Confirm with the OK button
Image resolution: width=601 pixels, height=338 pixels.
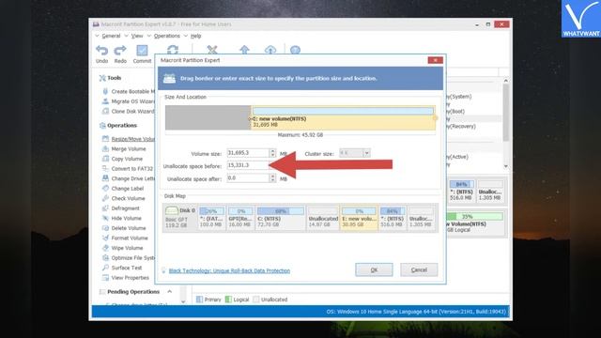(374, 269)
